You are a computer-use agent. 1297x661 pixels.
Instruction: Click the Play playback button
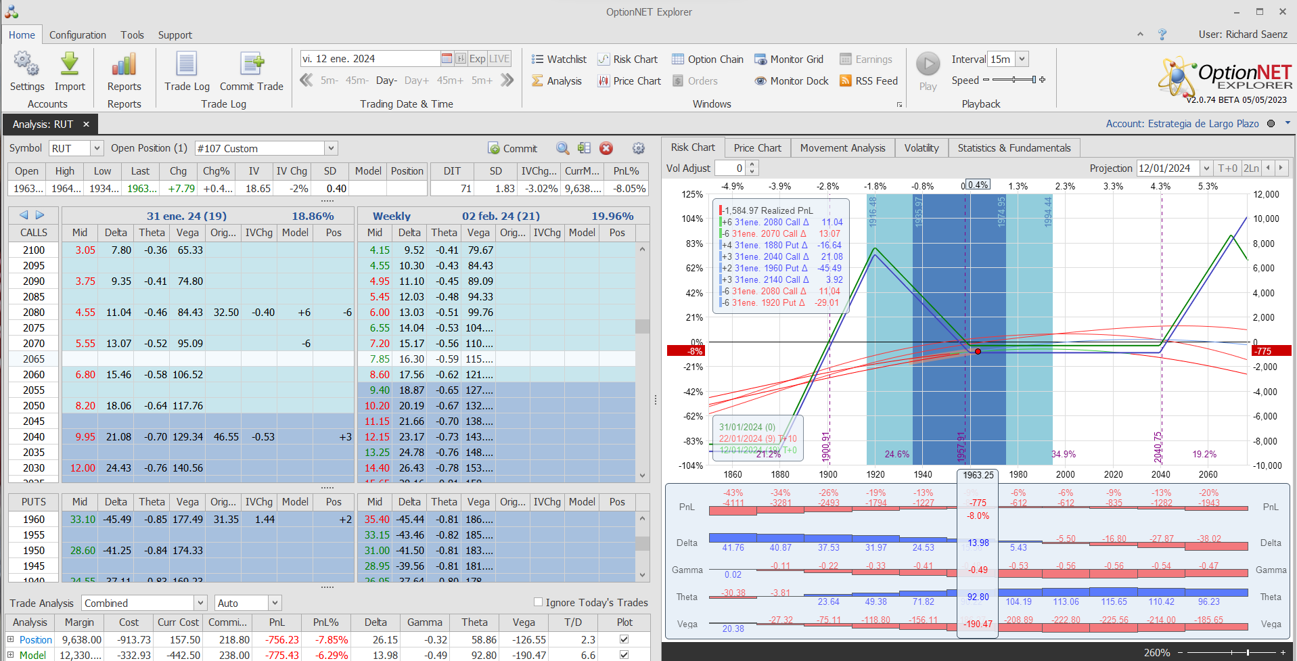click(928, 64)
